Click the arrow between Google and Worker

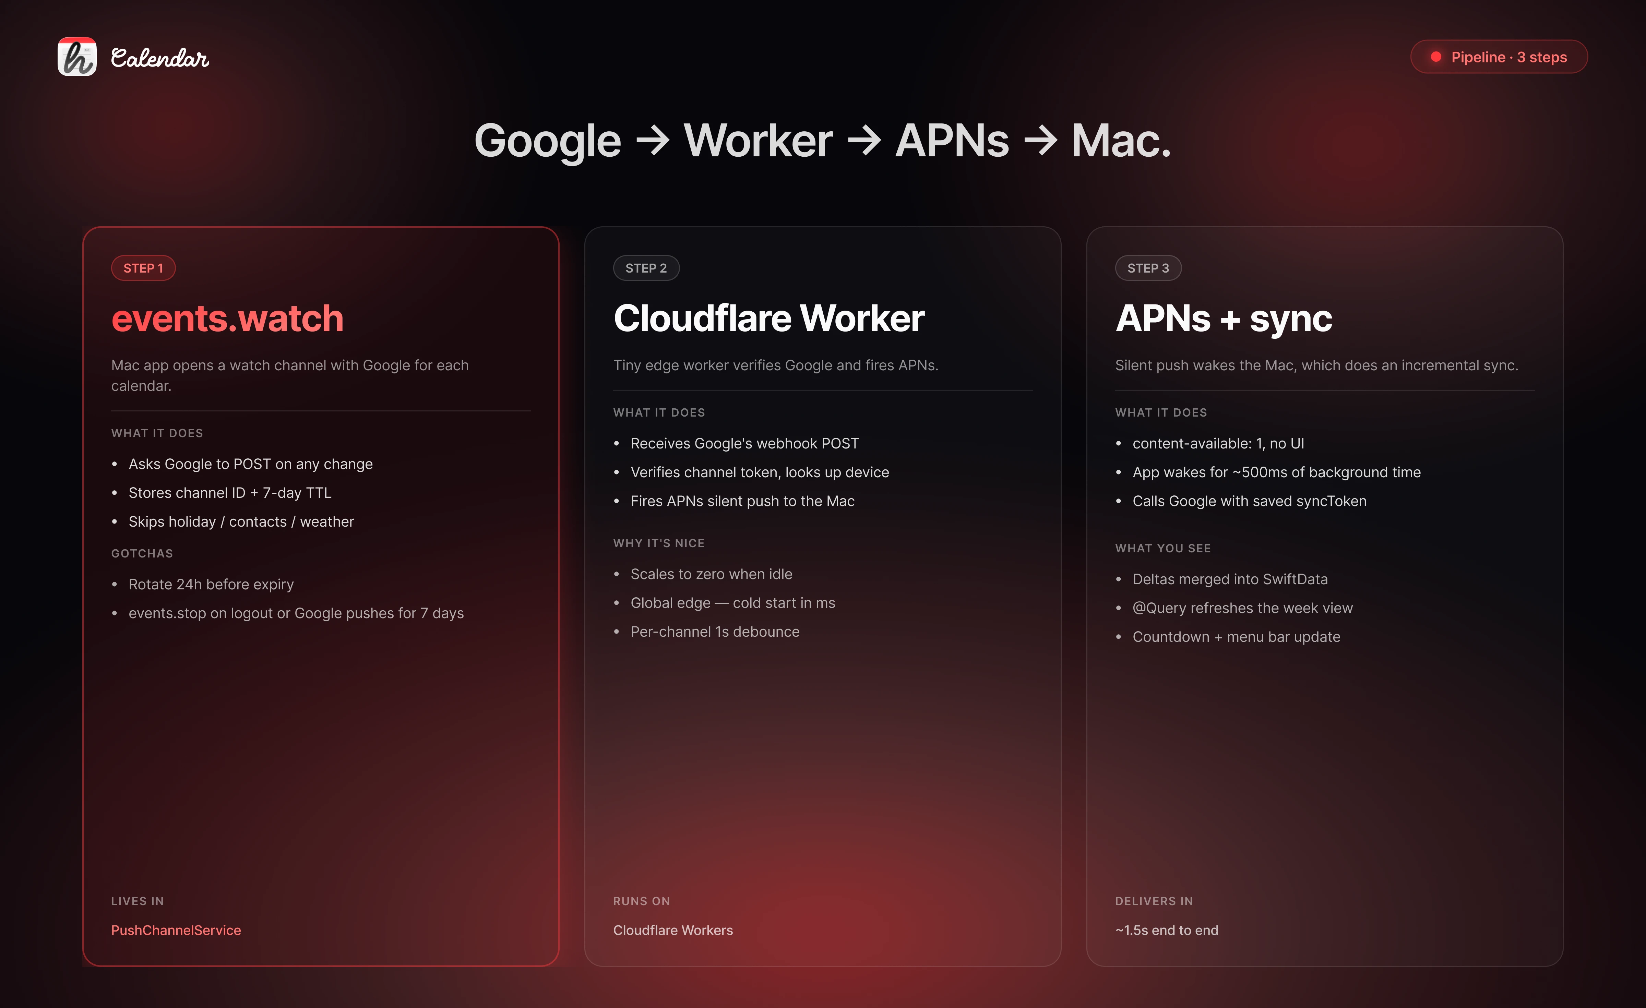coord(653,140)
